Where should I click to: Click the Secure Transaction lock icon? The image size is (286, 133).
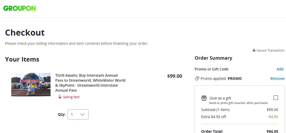[254, 50]
